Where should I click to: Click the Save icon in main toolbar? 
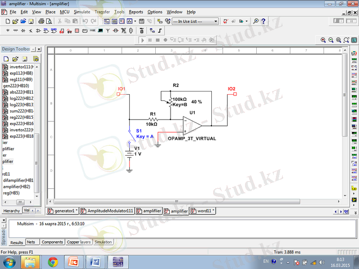(x=31, y=21)
